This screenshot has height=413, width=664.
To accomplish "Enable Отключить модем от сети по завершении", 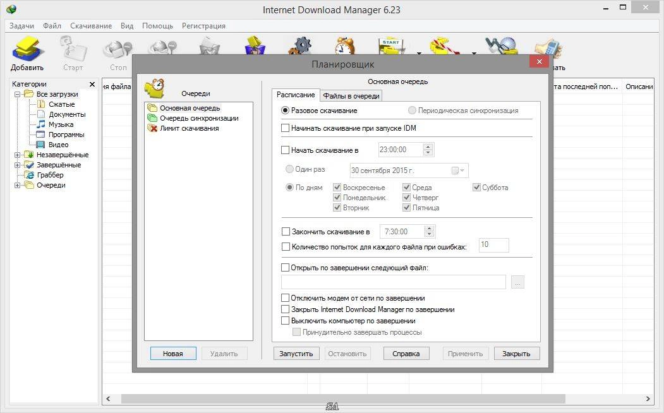I will coord(286,298).
